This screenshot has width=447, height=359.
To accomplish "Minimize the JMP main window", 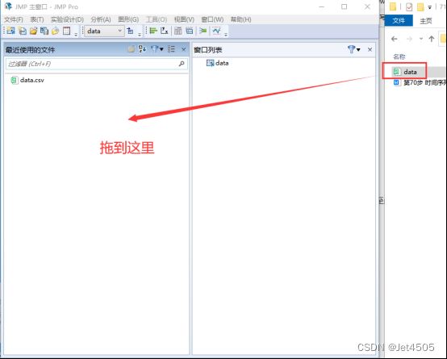I will pos(322,6).
